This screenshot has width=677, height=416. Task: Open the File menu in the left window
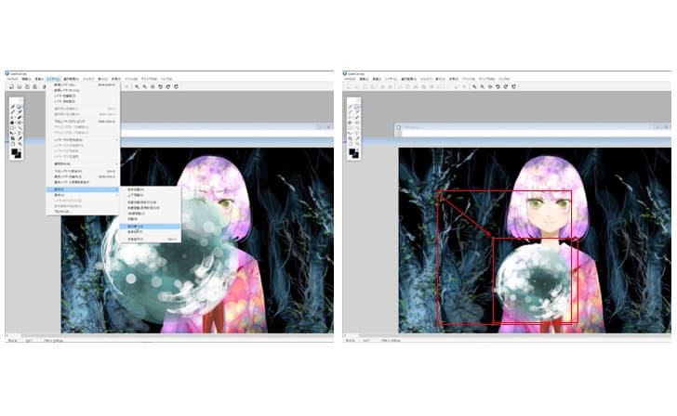(12, 79)
